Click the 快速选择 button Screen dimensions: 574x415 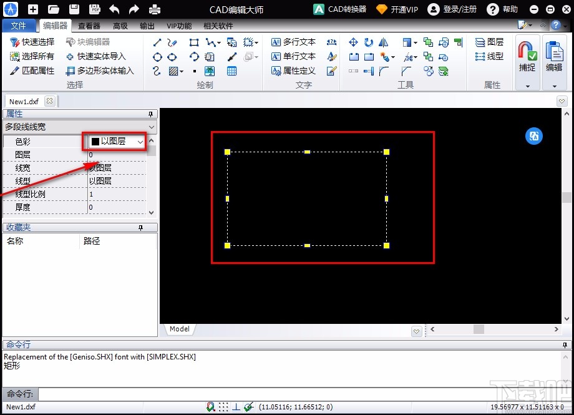tap(32, 42)
